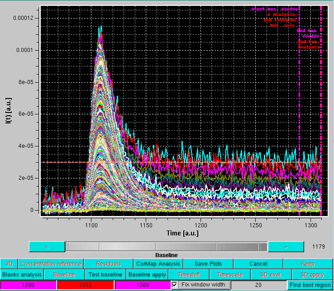Run CorMap Analysis
This screenshot has width=334, height=291.
[158, 264]
